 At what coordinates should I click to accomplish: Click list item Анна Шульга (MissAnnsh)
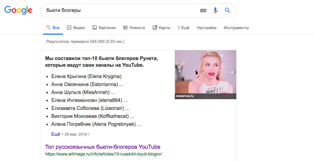(x=83, y=92)
